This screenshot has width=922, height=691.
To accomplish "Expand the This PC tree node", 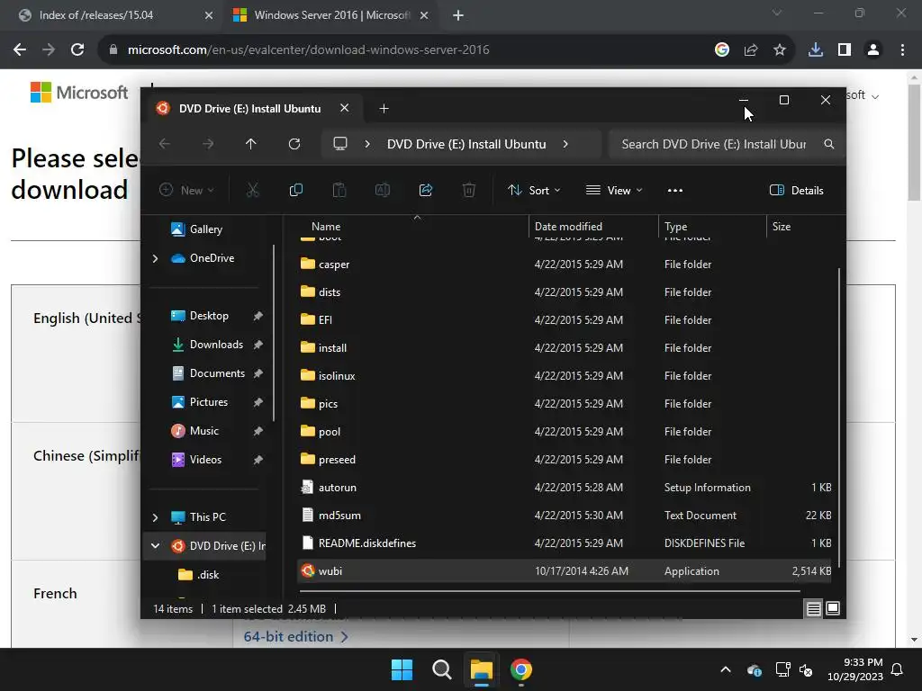I will [x=155, y=517].
